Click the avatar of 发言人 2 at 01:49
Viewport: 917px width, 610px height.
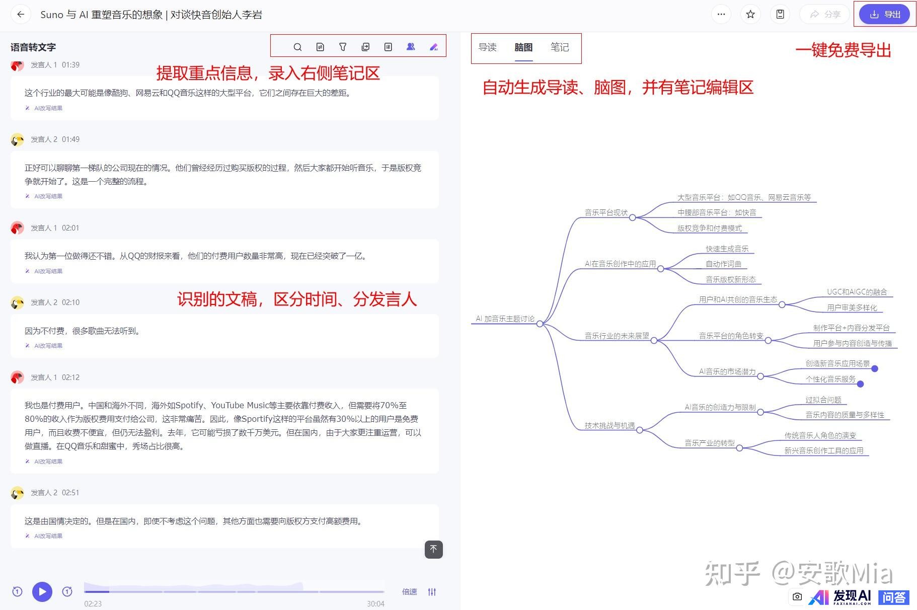(x=17, y=139)
